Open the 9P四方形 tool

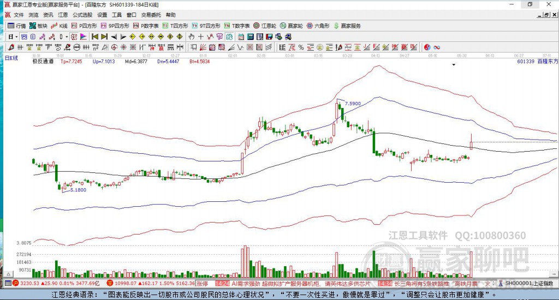tap(115, 26)
